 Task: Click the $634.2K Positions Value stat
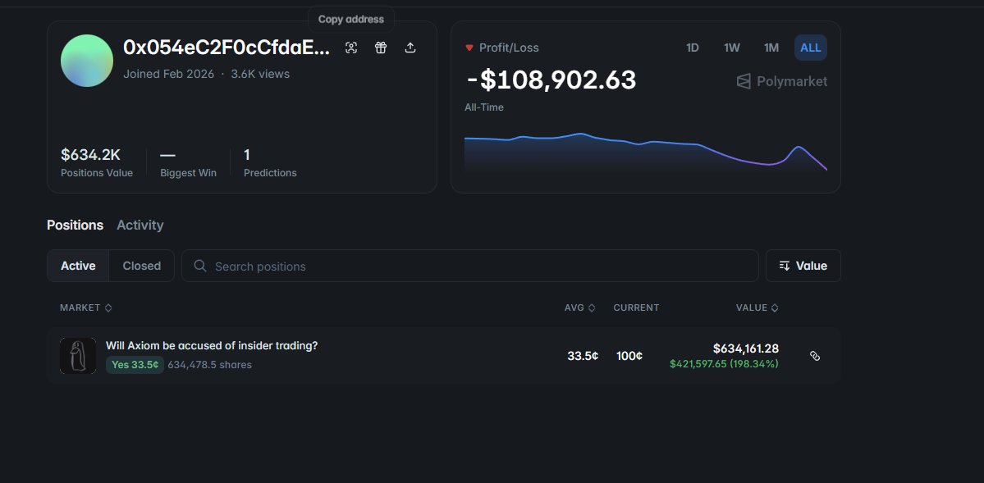(97, 162)
